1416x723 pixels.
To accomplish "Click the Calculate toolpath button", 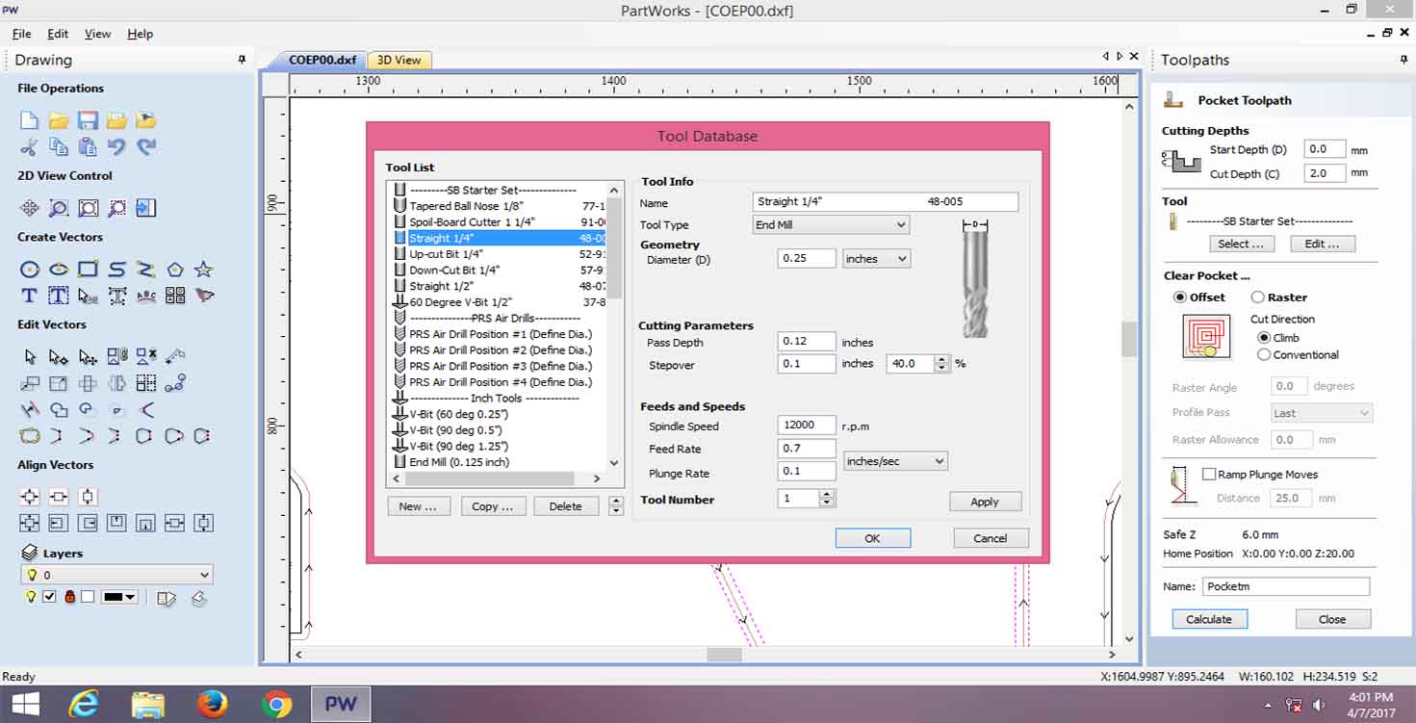I will [1209, 619].
